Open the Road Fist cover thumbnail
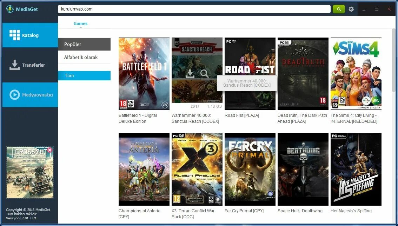This screenshot has height=226, width=398. click(250, 74)
